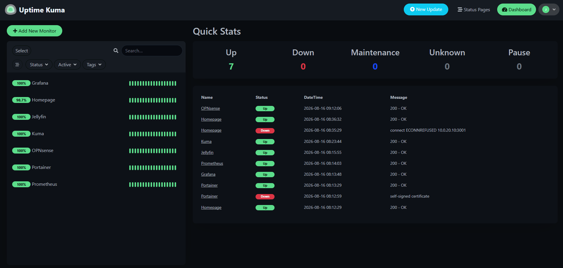Click Homepage heartbeat bar
Viewport: 563px width, 268px height.
[x=153, y=100]
